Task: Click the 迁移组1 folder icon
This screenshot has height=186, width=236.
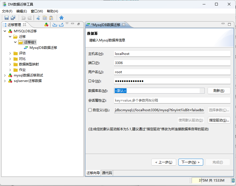Action: click(x=21, y=42)
